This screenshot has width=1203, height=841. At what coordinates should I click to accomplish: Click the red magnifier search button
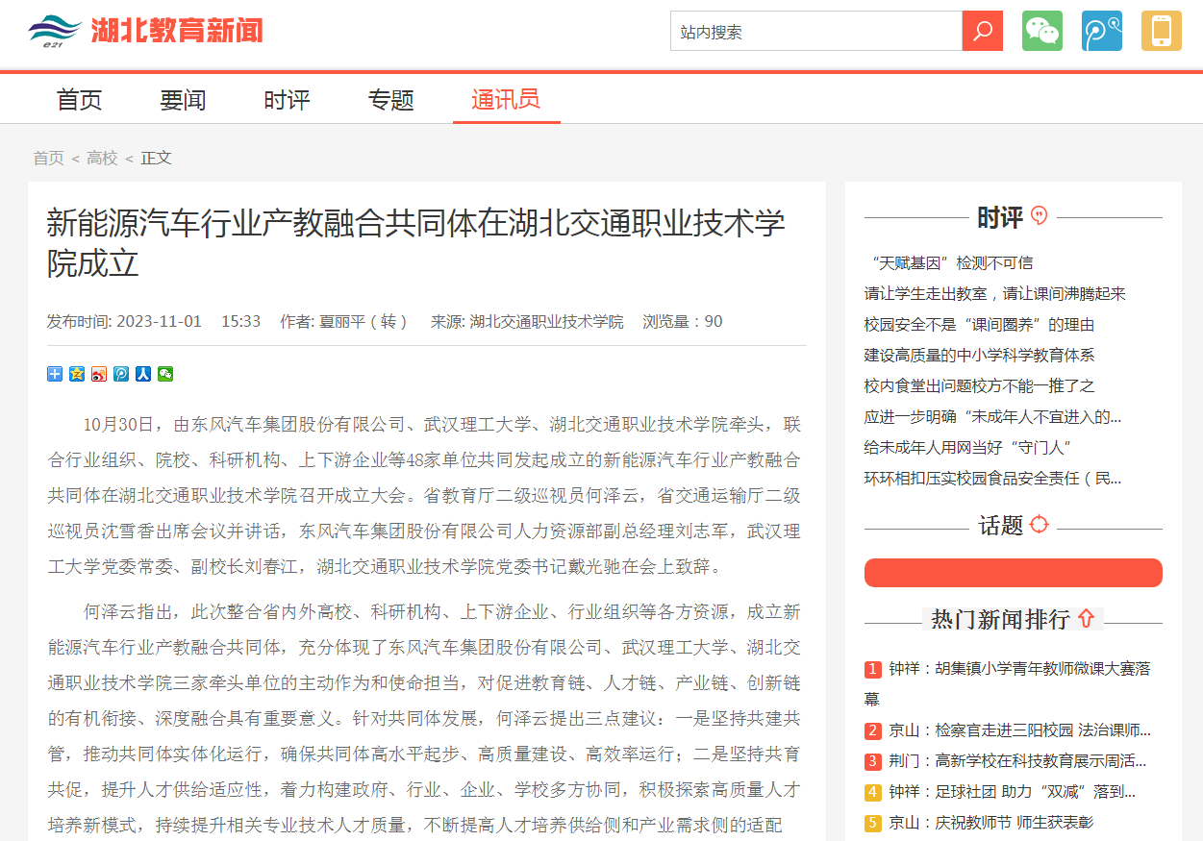[982, 31]
